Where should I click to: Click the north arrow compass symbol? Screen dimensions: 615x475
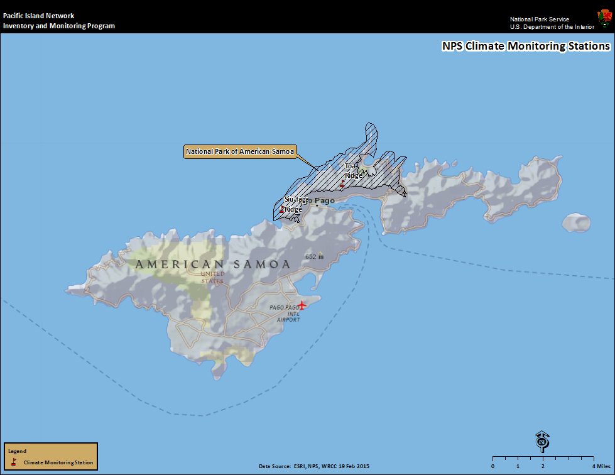[x=542, y=442]
